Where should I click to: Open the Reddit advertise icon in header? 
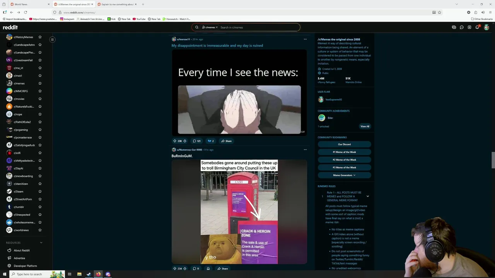coord(454,27)
